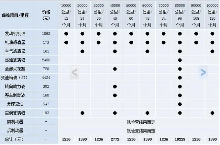Click 视检查结果而定 in the 后制动器 row

141,131
